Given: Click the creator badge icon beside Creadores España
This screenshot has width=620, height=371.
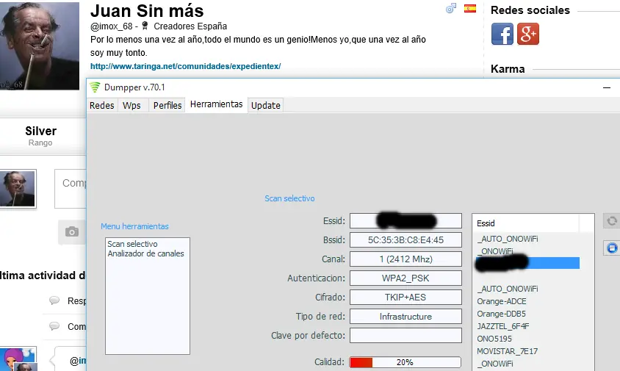Looking at the screenshot, I should [145, 26].
